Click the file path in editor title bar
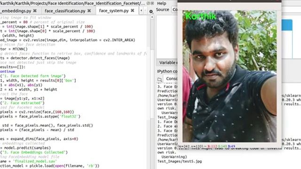Image resolution: width=301 pixels, height=169 pixels. click(x=72, y=3)
